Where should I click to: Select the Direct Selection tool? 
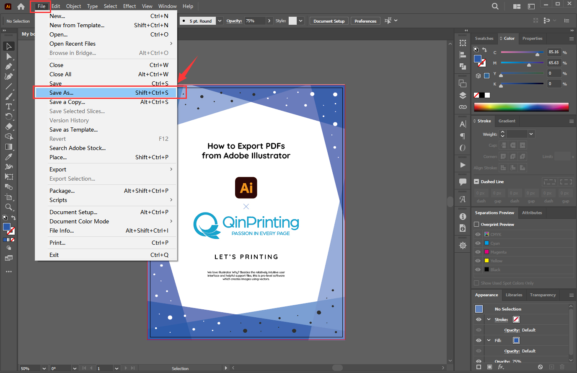click(x=9, y=56)
